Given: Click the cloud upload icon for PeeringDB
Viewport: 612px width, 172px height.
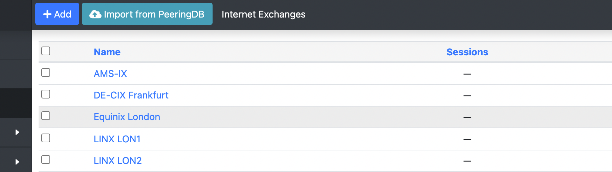Looking at the screenshot, I should pos(95,14).
